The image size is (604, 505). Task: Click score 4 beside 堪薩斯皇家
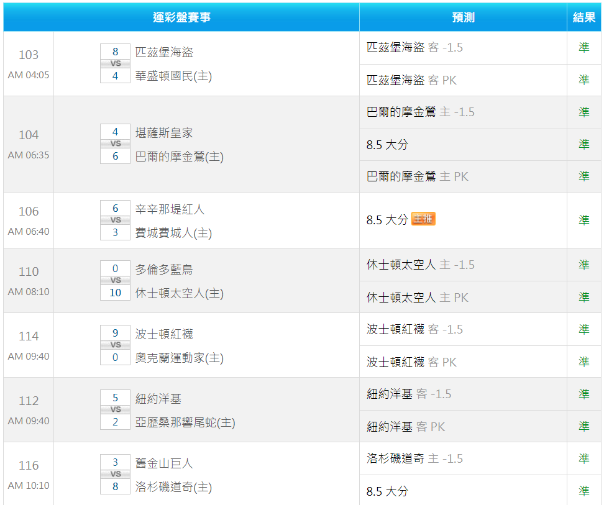pos(115,132)
